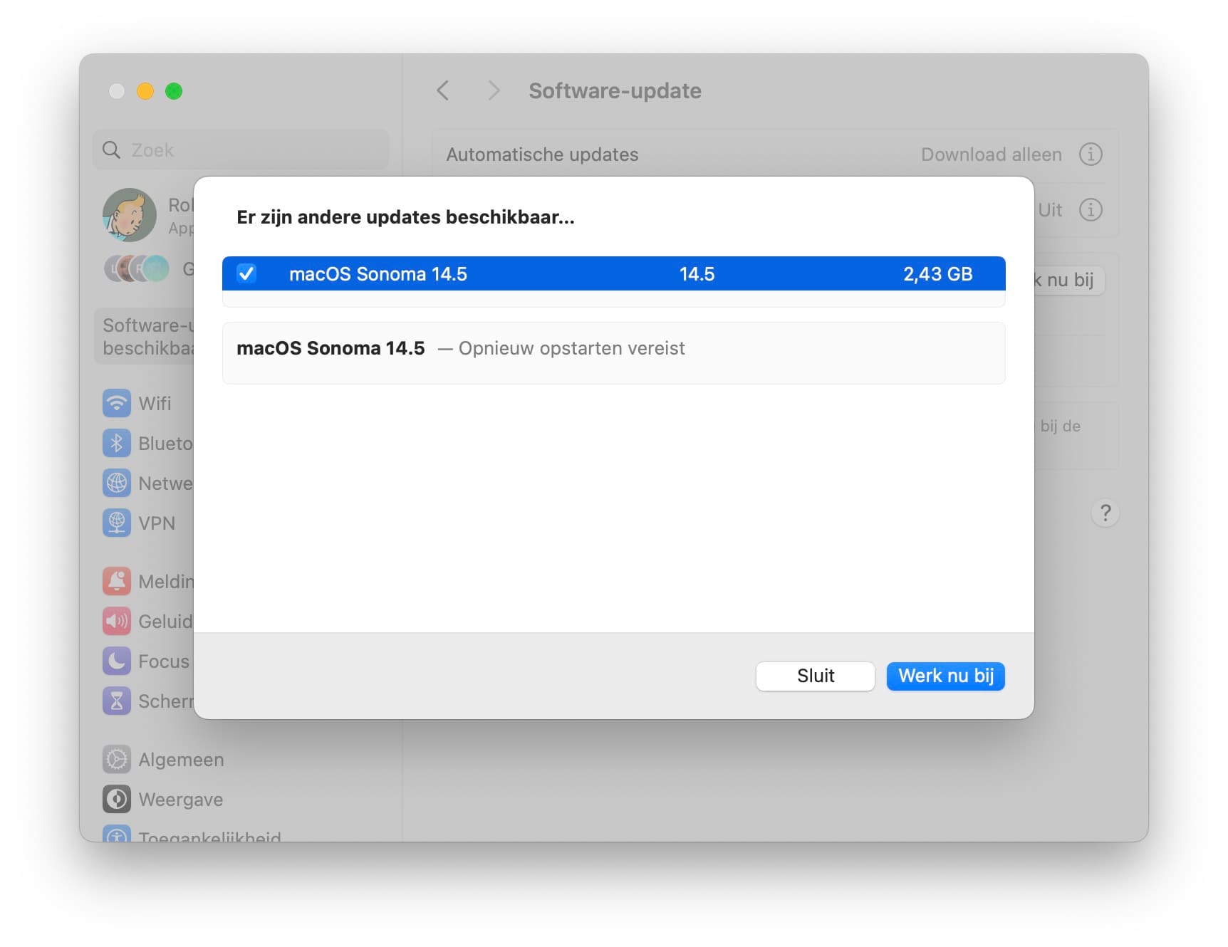Uncheck the macOS Sonoma 14.5 update checkbox
The width and height of the screenshot is (1228, 947).
246,273
